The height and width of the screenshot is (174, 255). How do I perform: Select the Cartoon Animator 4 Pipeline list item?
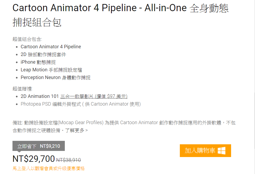51,47
